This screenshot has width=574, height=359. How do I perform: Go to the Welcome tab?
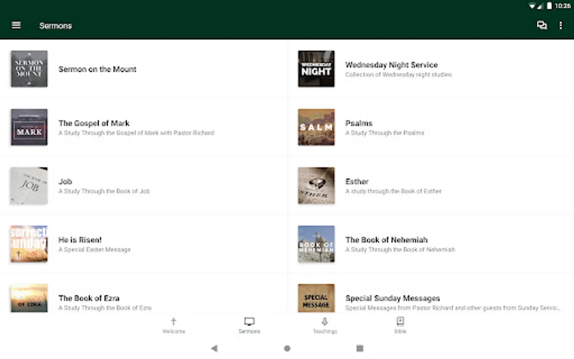pos(174,325)
